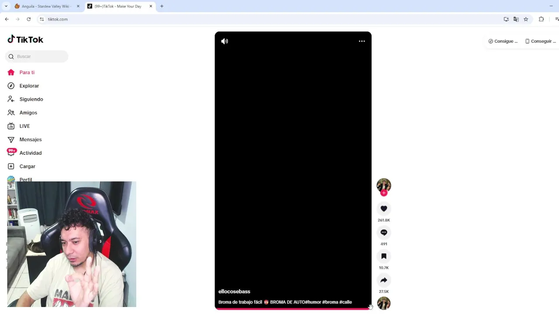Open the video three-dots options menu
The image size is (559, 314).
362,41
